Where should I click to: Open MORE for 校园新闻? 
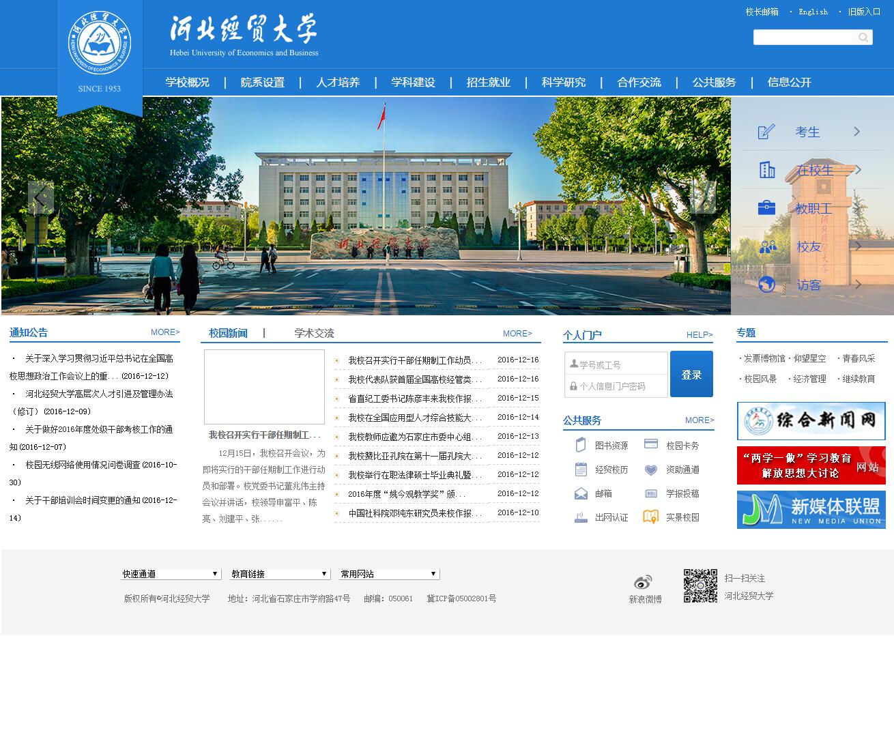tap(517, 334)
